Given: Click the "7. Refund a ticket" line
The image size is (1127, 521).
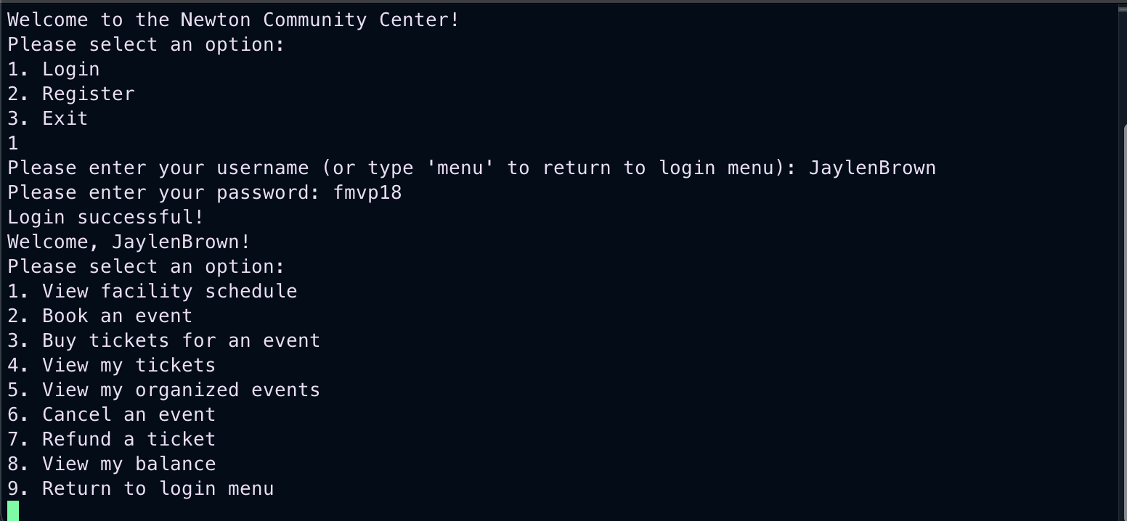Looking at the screenshot, I should point(112,440).
